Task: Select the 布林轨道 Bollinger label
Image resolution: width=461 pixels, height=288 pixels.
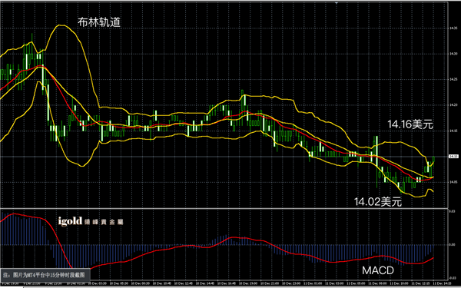Action: 99,22
